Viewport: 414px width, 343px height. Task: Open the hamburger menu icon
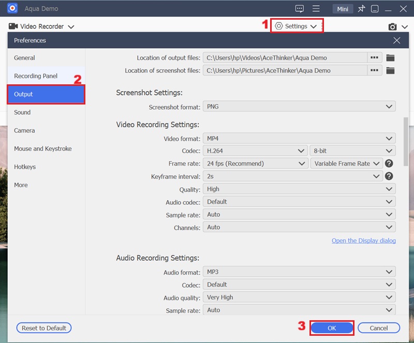coord(316,8)
